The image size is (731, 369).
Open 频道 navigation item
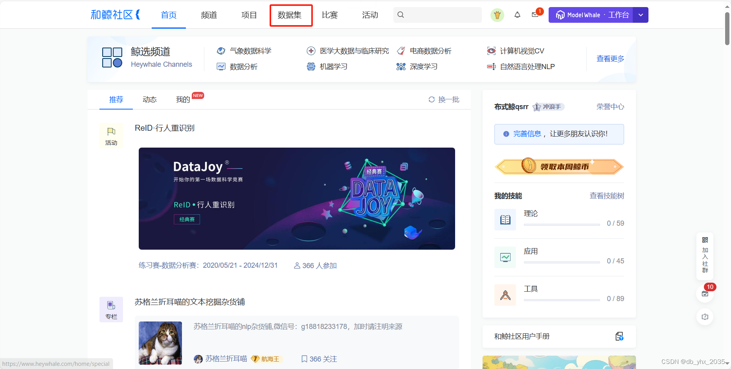click(209, 15)
